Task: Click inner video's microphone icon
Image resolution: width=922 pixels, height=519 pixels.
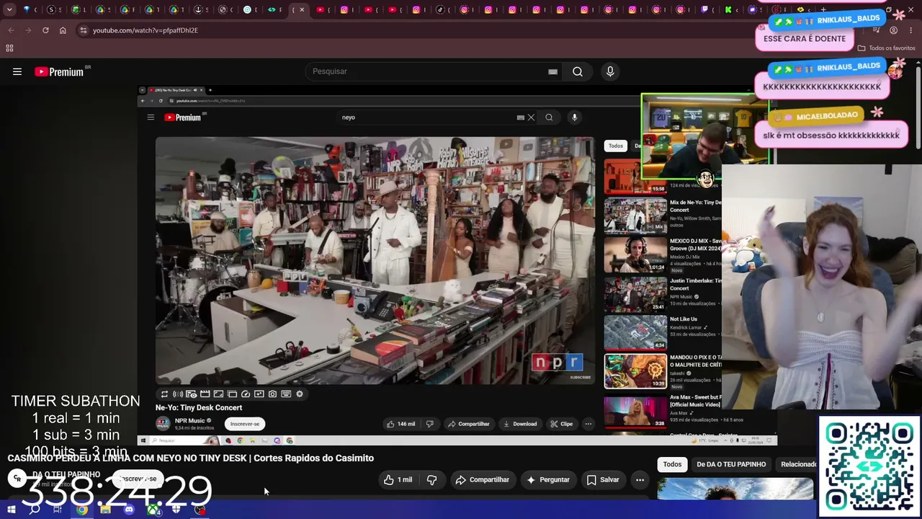Action: tap(574, 117)
